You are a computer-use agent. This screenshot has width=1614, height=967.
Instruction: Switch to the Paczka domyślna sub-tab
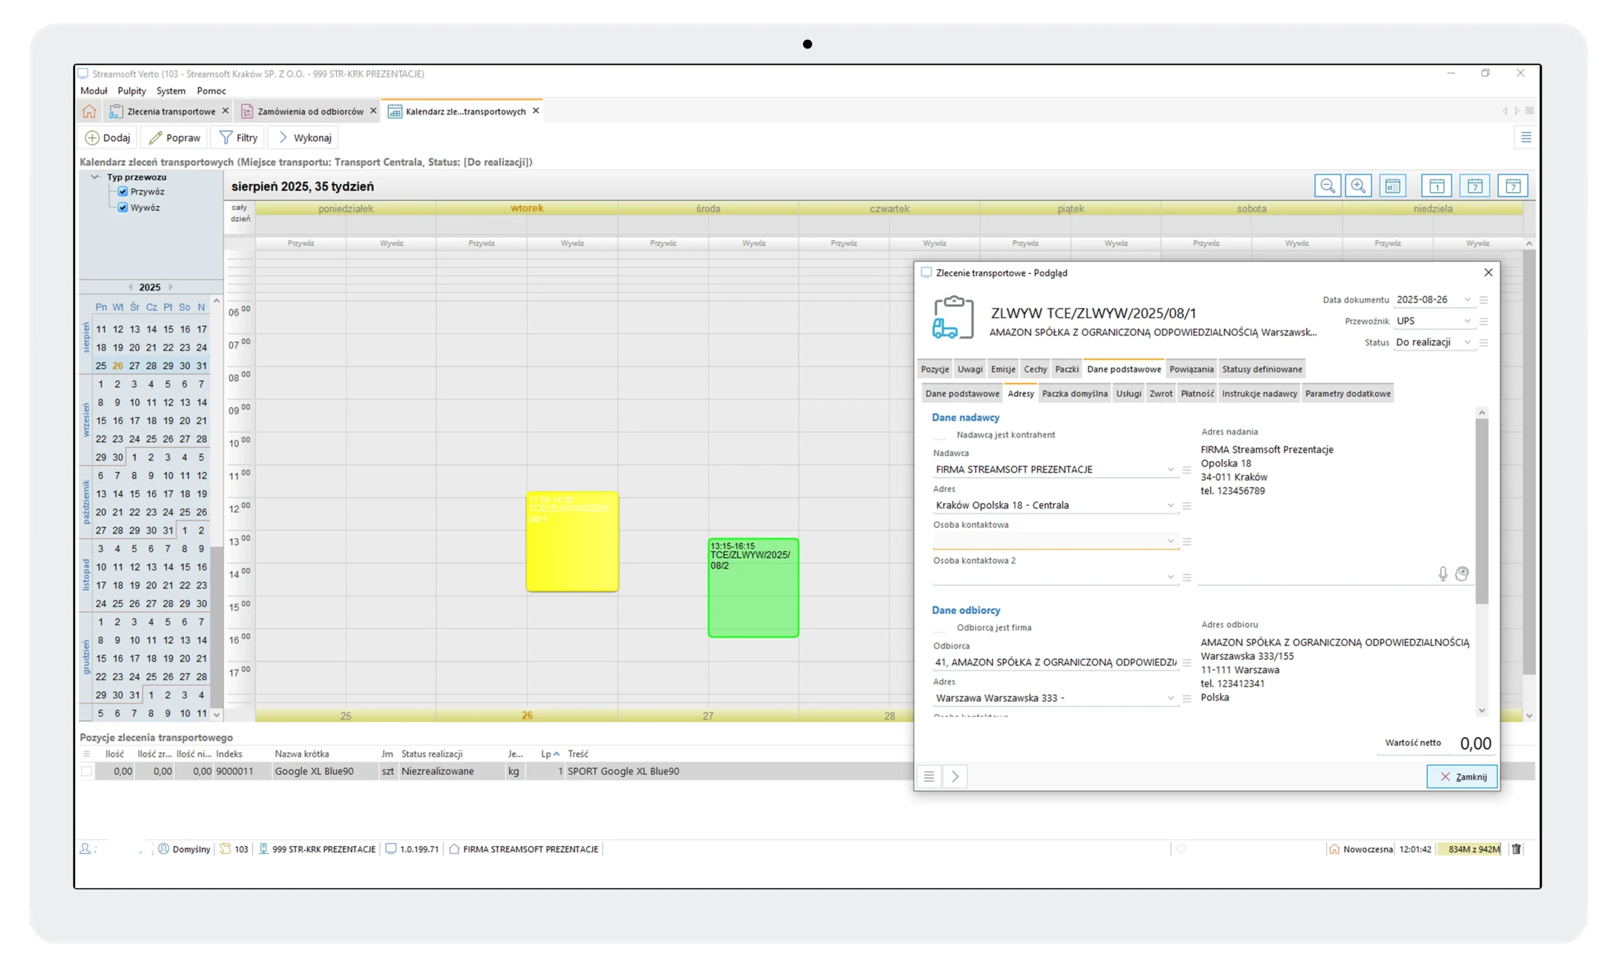point(1074,394)
